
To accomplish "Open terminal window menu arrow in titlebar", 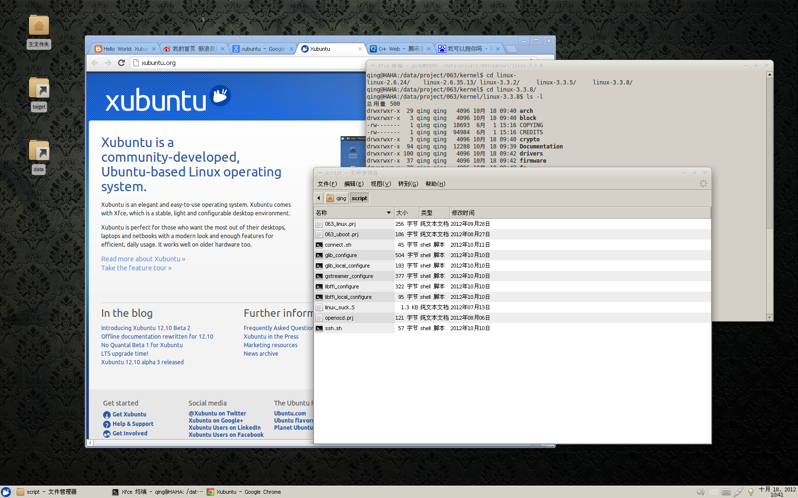I will tap(373, 66).
